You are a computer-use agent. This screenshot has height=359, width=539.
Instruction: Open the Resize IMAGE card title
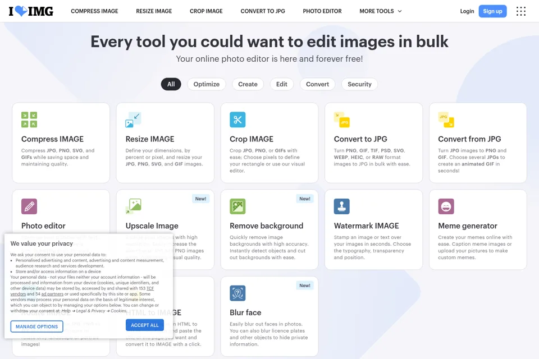150,139
